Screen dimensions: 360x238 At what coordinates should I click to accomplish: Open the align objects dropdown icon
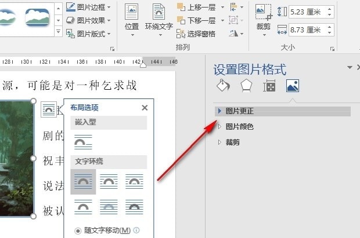coord(236,8)
